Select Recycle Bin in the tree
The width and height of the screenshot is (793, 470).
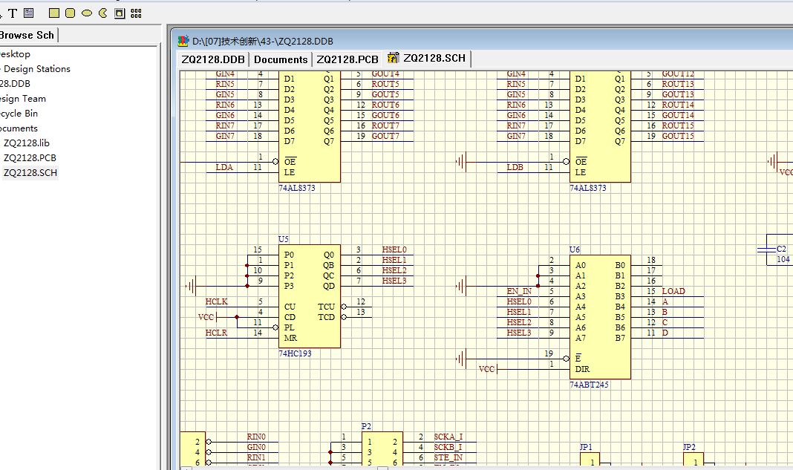coord(19,114)
